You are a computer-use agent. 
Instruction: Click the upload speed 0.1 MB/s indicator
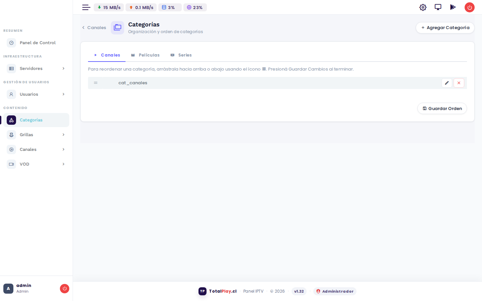[x=141, y=7]
